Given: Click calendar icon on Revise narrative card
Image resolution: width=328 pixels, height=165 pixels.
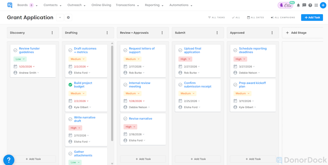Looking at the screenshot, I should pyautogui.click(x=125, y=134).
